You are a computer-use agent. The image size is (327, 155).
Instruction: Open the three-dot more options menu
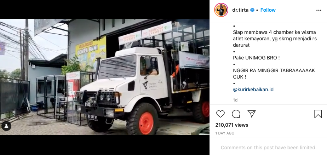click(x=319, y=10)
